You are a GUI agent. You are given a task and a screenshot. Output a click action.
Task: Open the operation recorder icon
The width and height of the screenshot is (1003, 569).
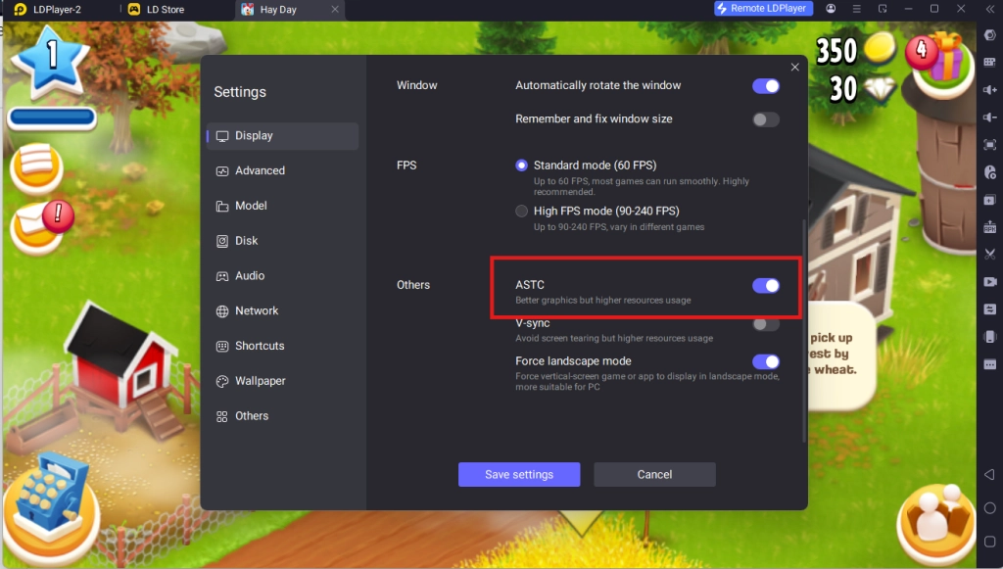[x=990, y=172]
